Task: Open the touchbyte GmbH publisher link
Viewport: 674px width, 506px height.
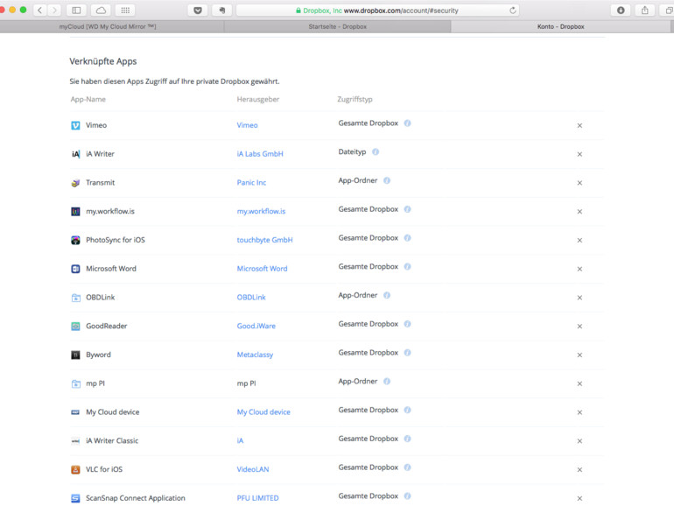Action: (264, 240)
